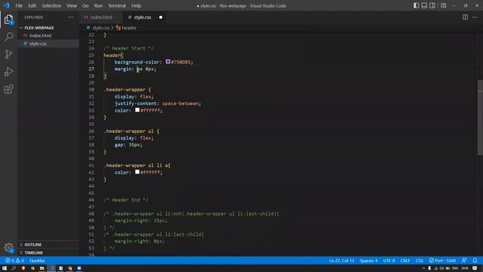Click Live Server Port 5500 status item
This screenshot has height=272, width=483.
(442, 261)
